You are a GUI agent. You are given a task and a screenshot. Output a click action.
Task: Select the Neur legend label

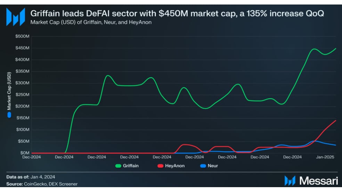click(213, 166)
